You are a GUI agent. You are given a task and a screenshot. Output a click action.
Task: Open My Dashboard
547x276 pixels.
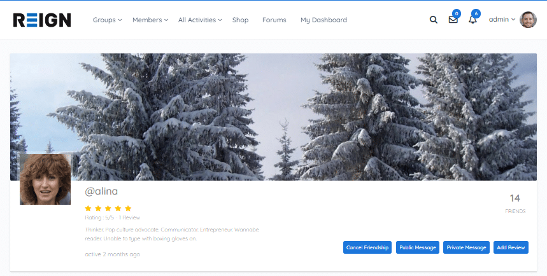[x=323, y=20]
